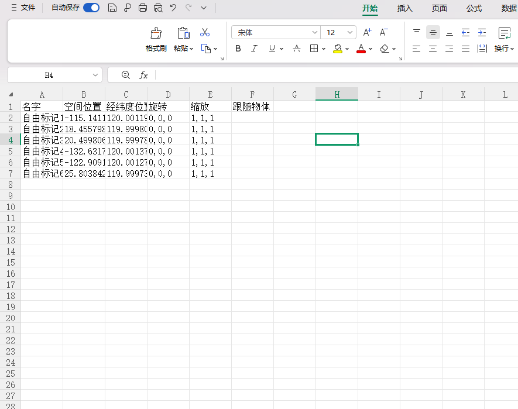Image resolution: width=518 pixels, height=409 pixels.
Task: Switch to the 插入 (Insert) tab
Action: (404, 8)
